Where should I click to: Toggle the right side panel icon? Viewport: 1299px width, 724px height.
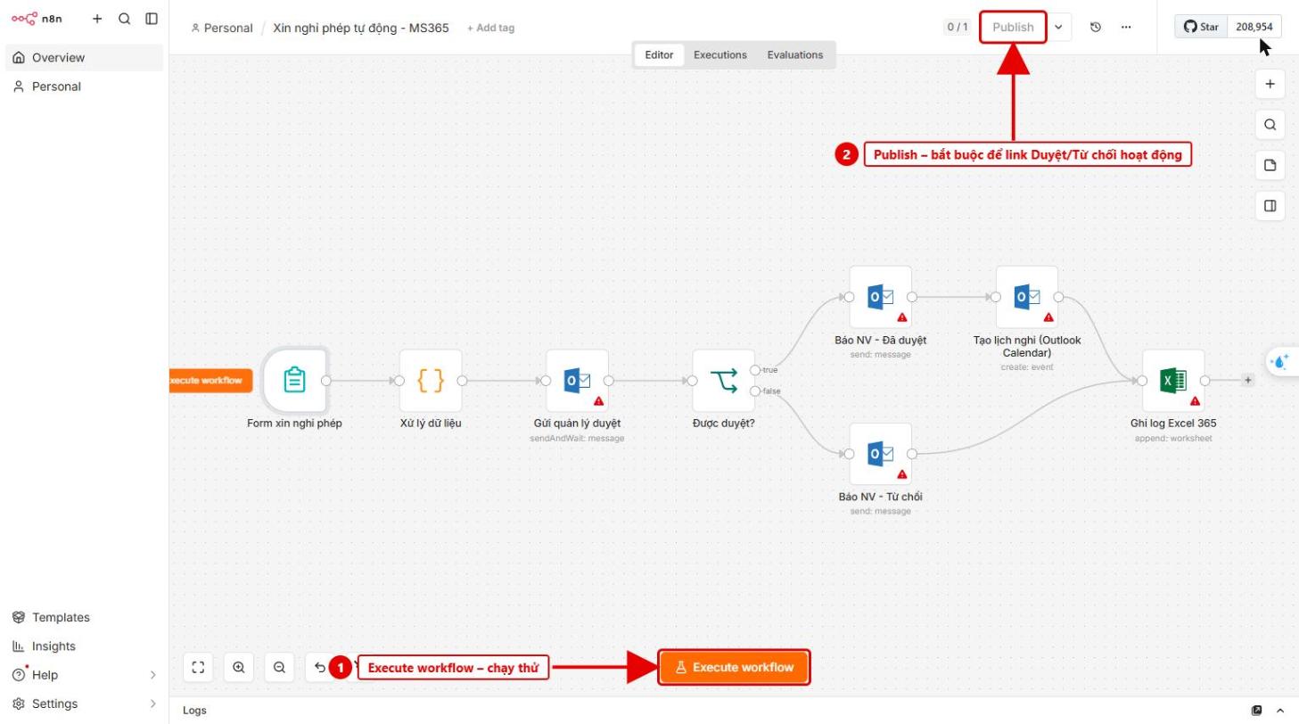click(x=1270, y=206)
